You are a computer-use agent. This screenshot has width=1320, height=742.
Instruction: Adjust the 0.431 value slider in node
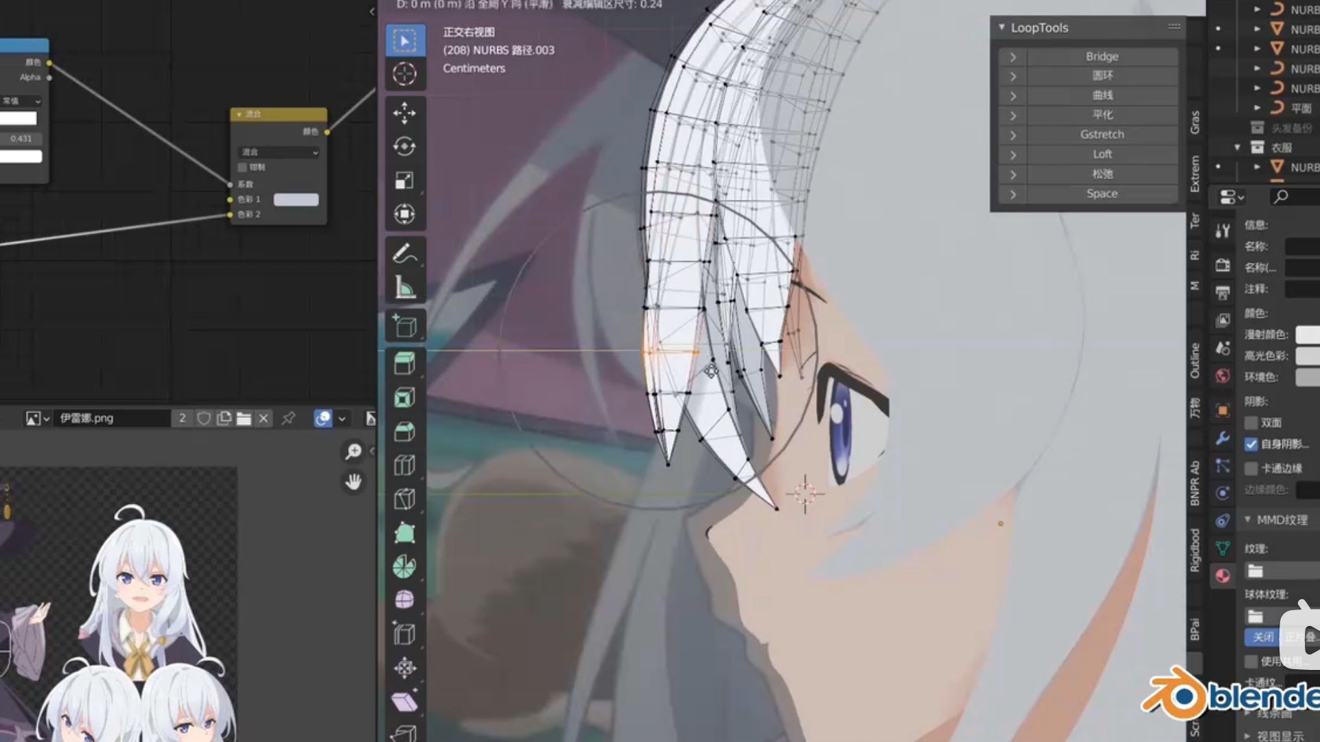[21, 139]
